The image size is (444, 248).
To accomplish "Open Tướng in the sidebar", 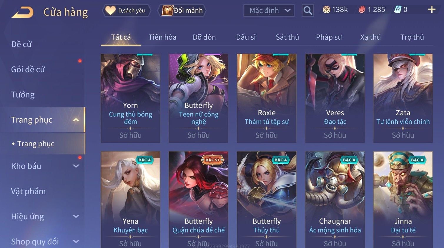I will (23, 95).
